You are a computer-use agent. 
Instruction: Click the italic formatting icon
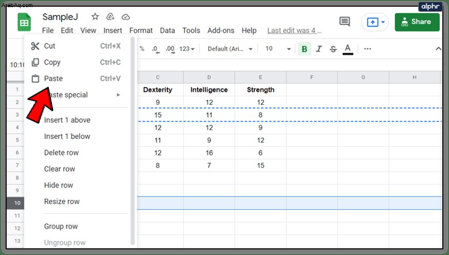319,49
